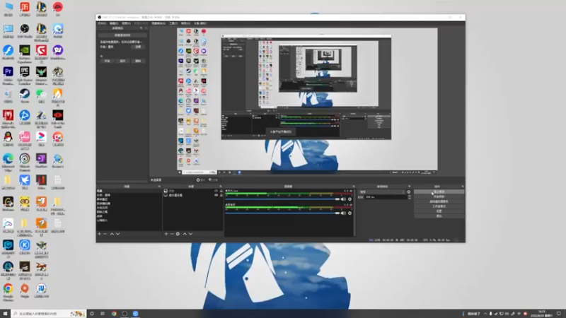The height and width of the screenshot is (318, 566).
Task: Undock the Scenes panel via its float icon
Action: pyautogui.click(x=159, y=187)
